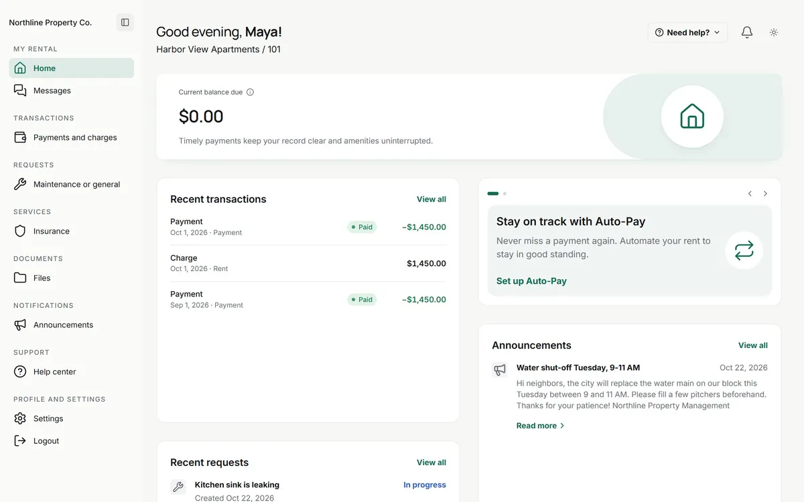The image size is (804, 502).
Task: Open the Oct 1, 2026 Rent Charge row
Action: (x=308, y=263)
